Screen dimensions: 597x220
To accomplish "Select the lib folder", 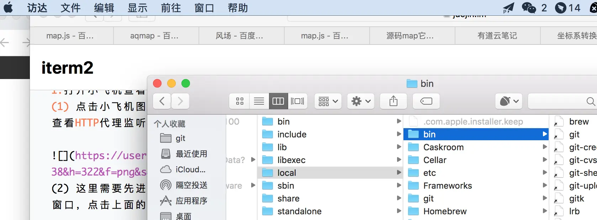I will 330,147.
